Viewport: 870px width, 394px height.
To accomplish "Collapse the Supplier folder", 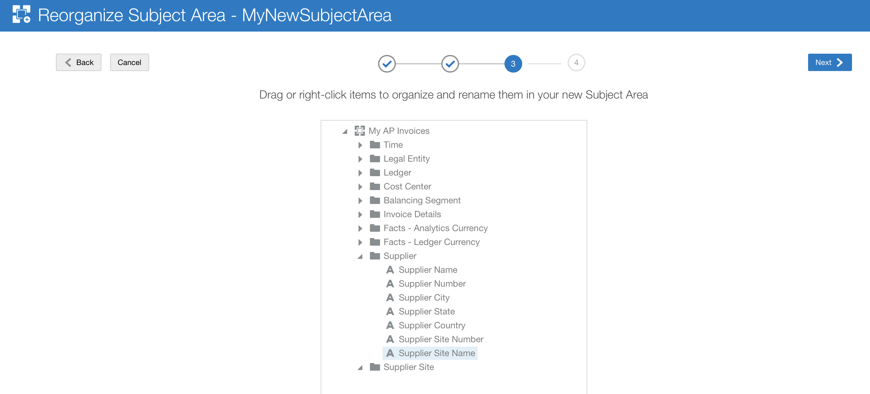I will click(360, 257).
